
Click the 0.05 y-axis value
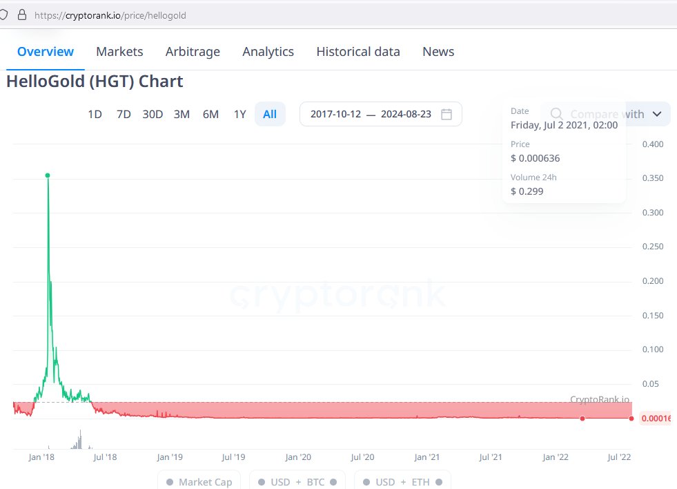[x=651, y=383]
